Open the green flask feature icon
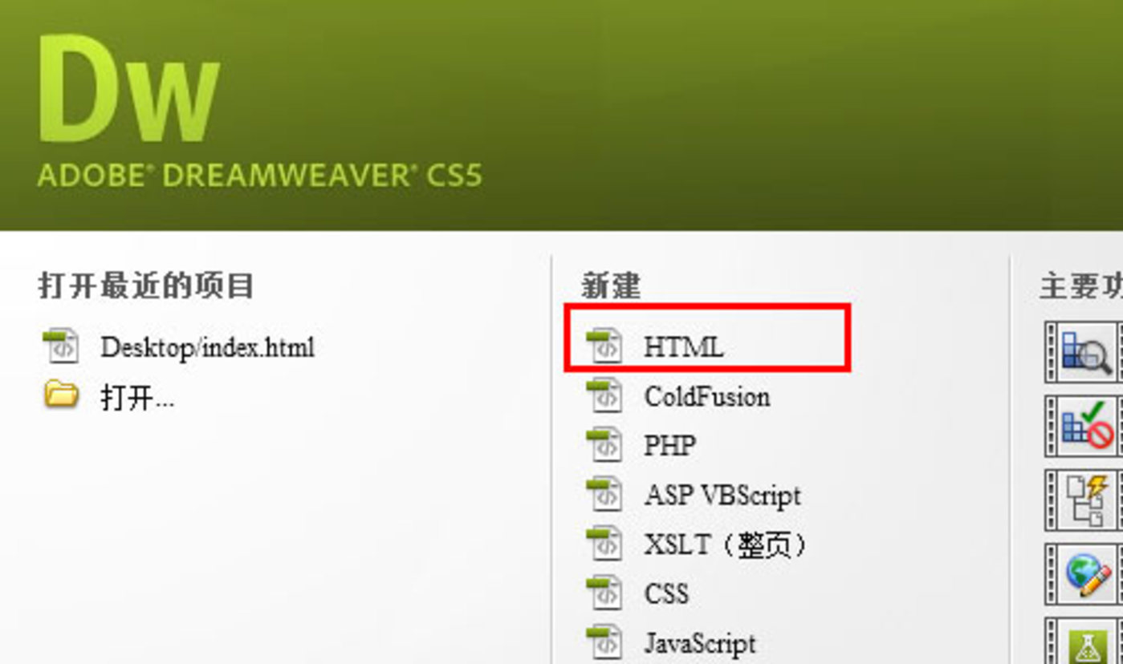1123x664 pixels. coord(1085,641)
